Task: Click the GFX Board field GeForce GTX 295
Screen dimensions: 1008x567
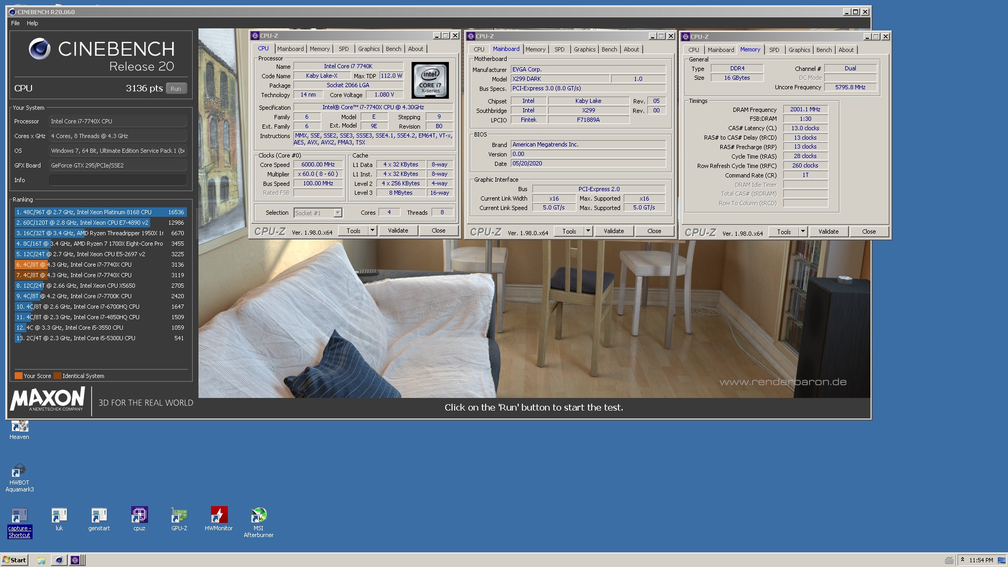Action: click(x=118, y=165)
